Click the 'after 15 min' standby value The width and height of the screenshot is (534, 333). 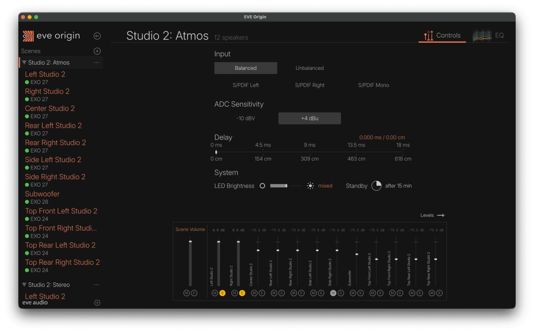click(x=398, y=186)
